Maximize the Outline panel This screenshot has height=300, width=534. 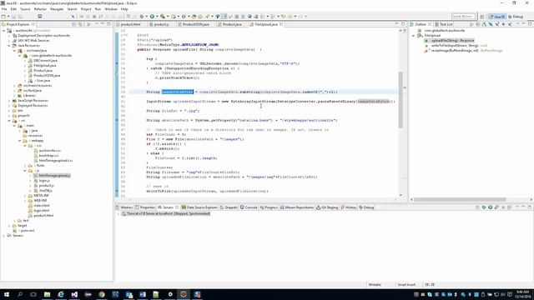click(x=530, y=24)
